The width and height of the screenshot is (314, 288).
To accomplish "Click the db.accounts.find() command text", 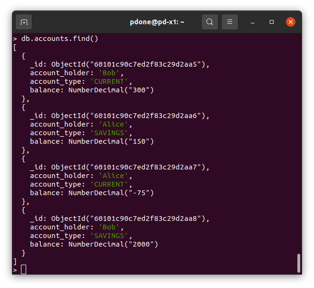I will [x=59, y=39].
